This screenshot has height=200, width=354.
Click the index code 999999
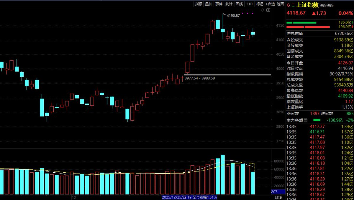(x=327, y=5)
